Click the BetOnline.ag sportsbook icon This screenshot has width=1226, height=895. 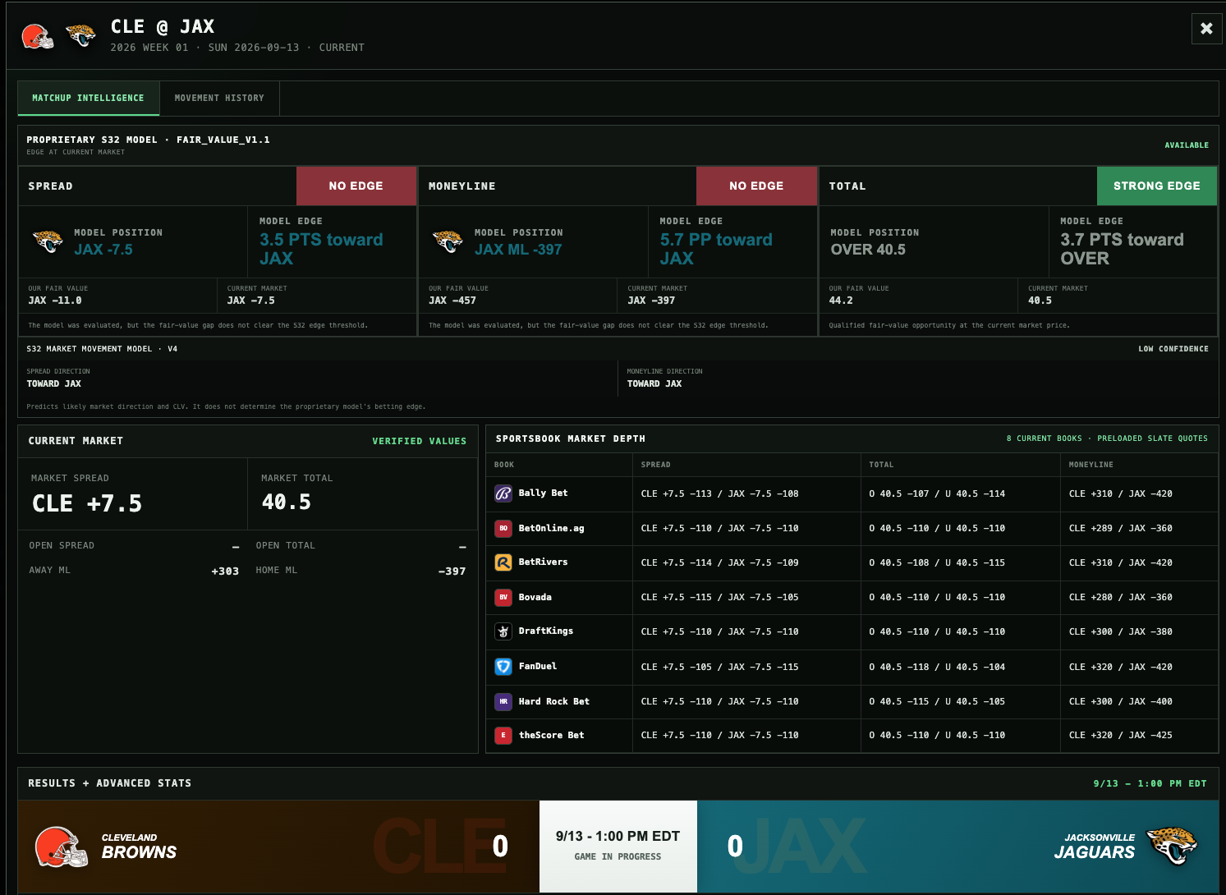(503, 528)
